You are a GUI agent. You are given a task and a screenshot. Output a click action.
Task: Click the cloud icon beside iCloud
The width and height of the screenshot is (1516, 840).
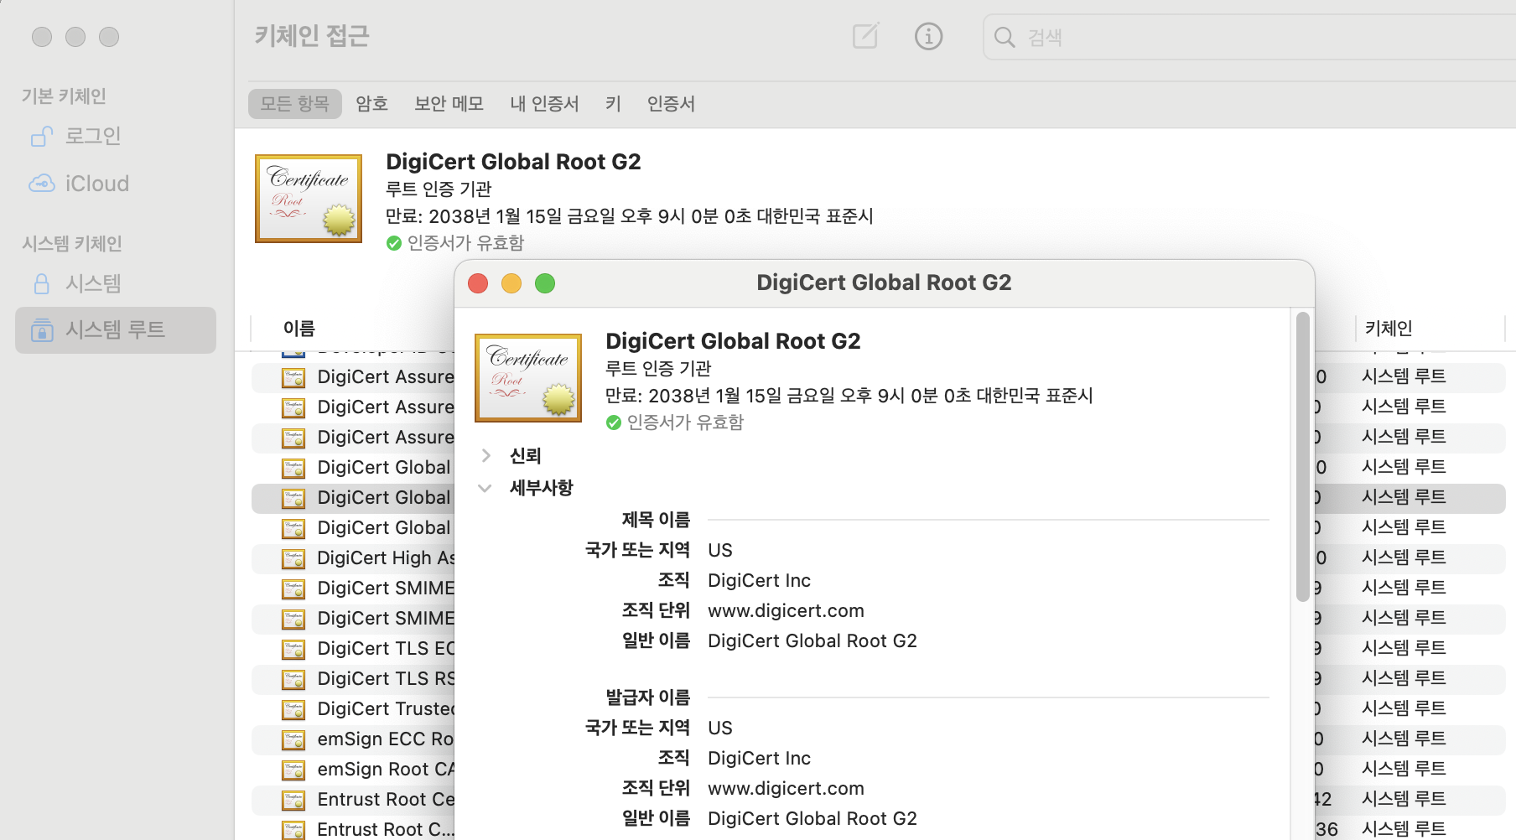pyautogui.click(x=42, y=183)
